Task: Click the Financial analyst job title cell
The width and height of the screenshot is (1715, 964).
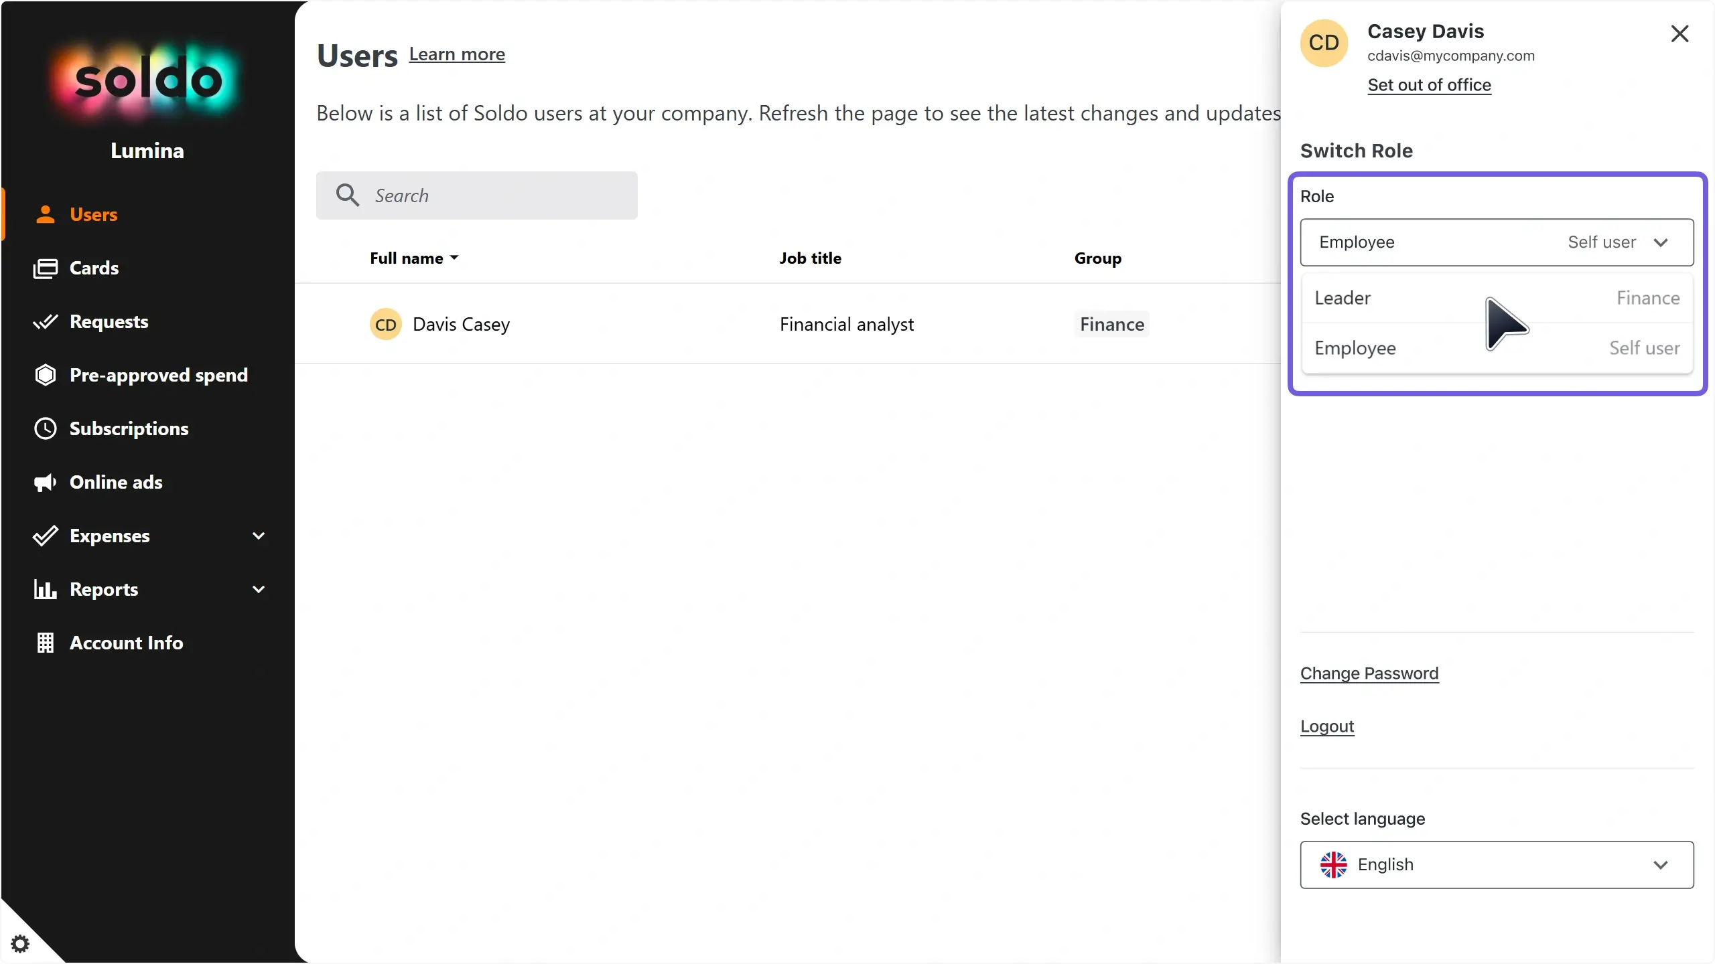Action: 846,325
